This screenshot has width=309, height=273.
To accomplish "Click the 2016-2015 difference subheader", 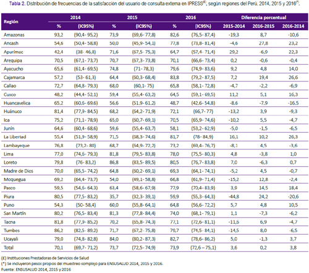I will 263,26.
